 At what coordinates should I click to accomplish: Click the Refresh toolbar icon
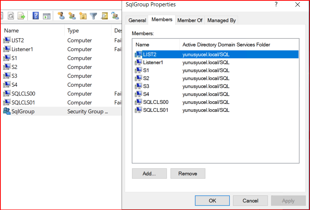pyautogui.click(x=11, y=16)
